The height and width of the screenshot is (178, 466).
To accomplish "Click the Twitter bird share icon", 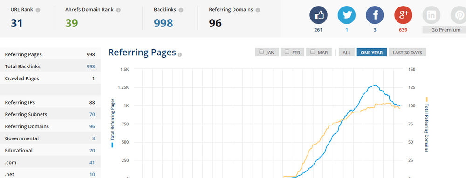I will point(347,15).
